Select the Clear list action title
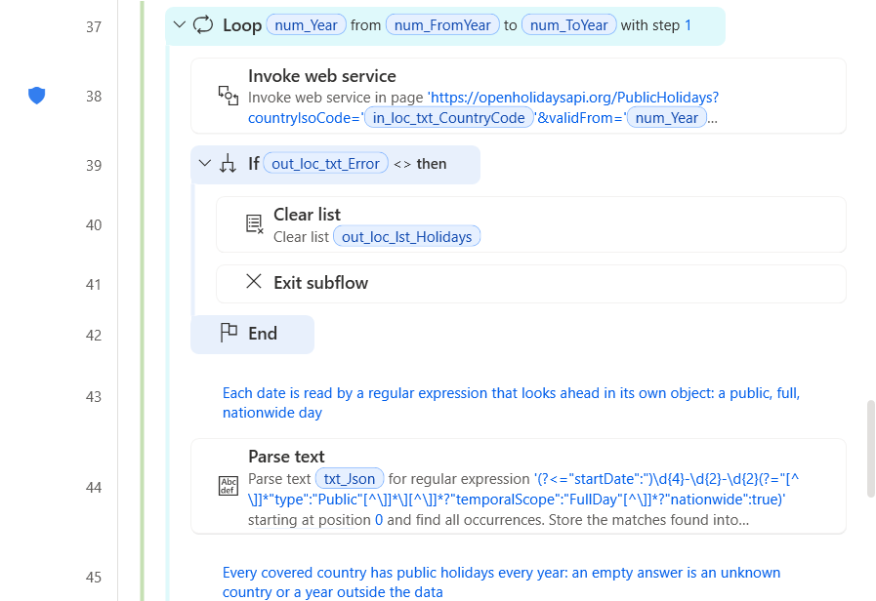Image resolution: width=876 pixels, height=601 pixels. [x=307, y=215]
